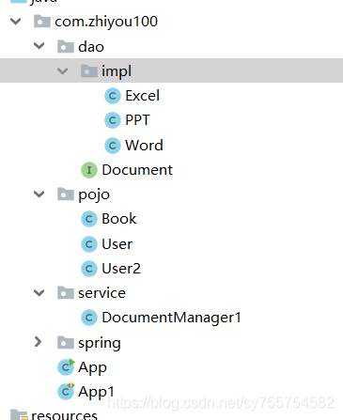Click the PPT class icon
This screenshot has height=420, width=343.
(x=113, y=120)
